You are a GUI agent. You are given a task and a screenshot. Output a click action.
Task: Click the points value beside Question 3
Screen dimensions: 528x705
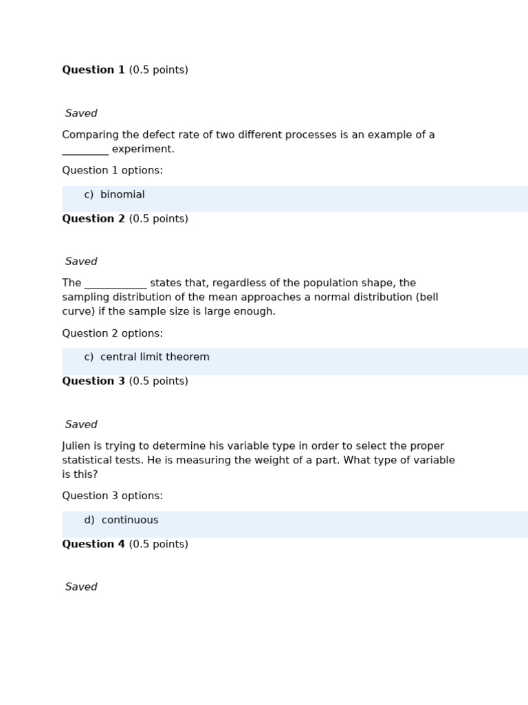(x=159, y=381)
